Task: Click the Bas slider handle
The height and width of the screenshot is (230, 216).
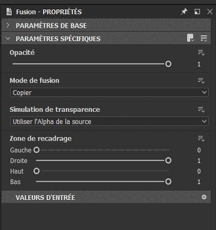Action: pyautogui.click(x=168, y=182)
